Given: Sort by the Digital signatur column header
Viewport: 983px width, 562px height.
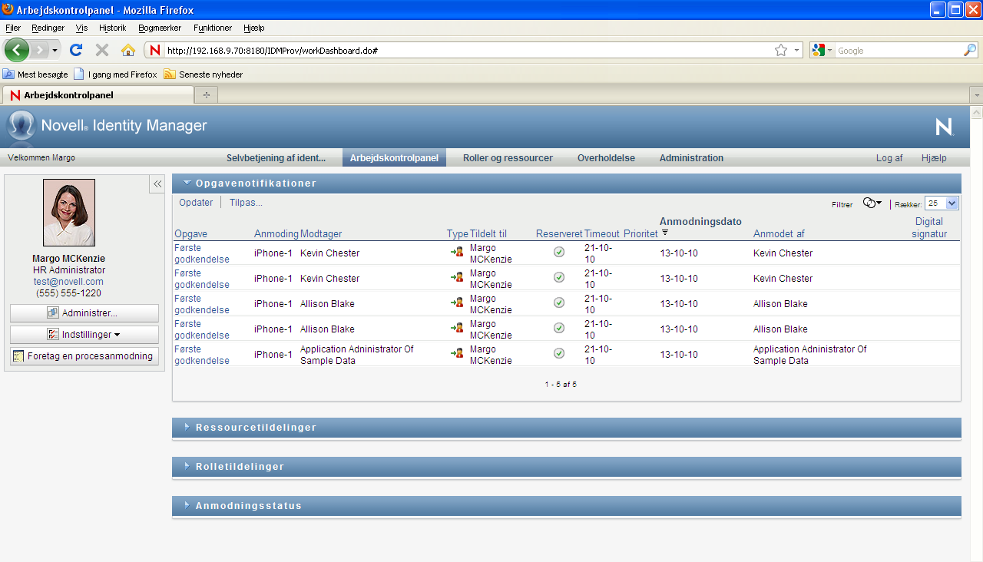Looking at the screenshot, I should (x=929, y=228).
